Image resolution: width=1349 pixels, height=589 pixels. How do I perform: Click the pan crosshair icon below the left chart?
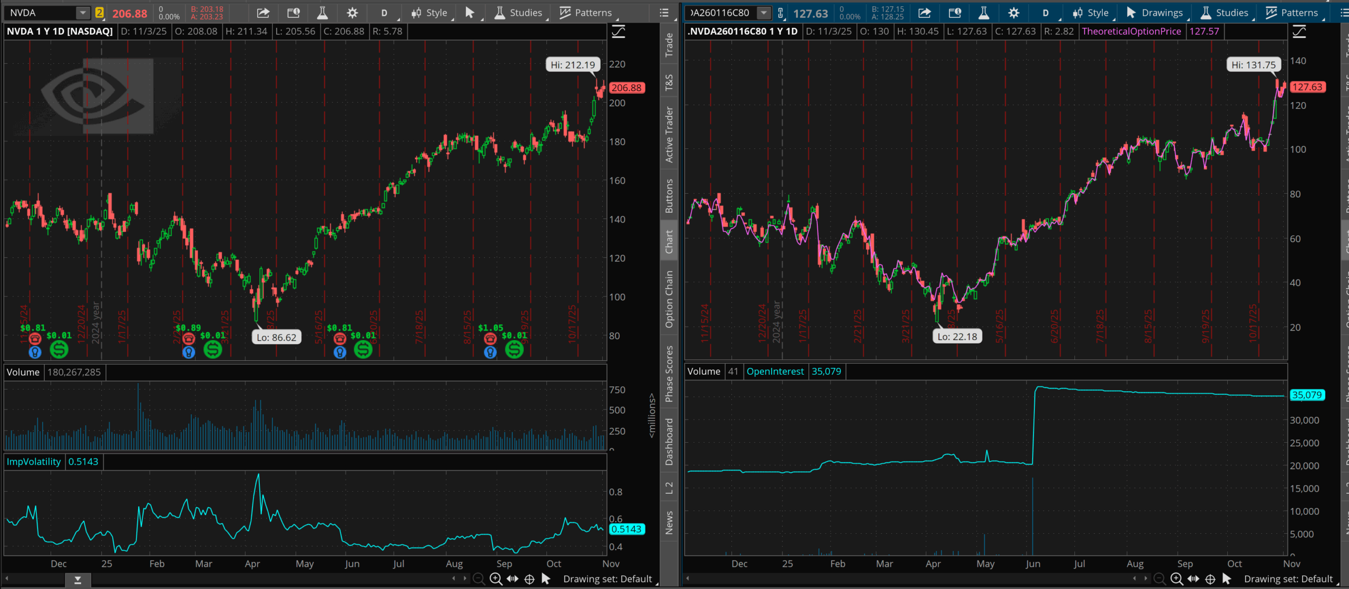tap(529, 579)
